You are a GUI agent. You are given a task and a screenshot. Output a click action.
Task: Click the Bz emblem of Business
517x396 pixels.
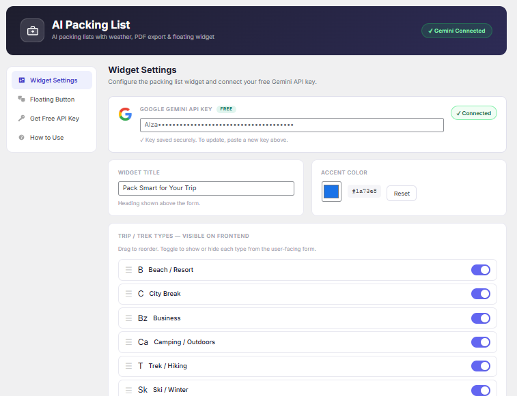143,318
